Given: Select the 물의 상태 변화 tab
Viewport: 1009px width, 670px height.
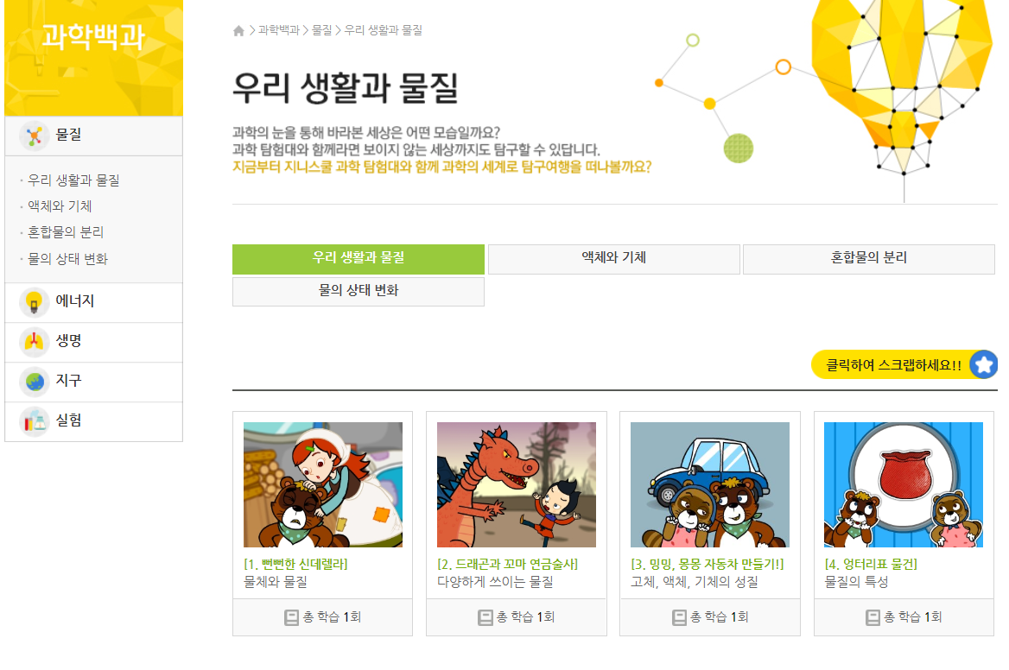Looking at the screenshot, I should 359,291.
